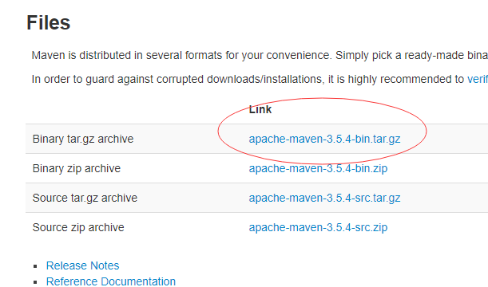Download apache-maven-3.5.4-bin.tar.gz
Viewport: 488px width, 287px height.
tap(324, 139)
